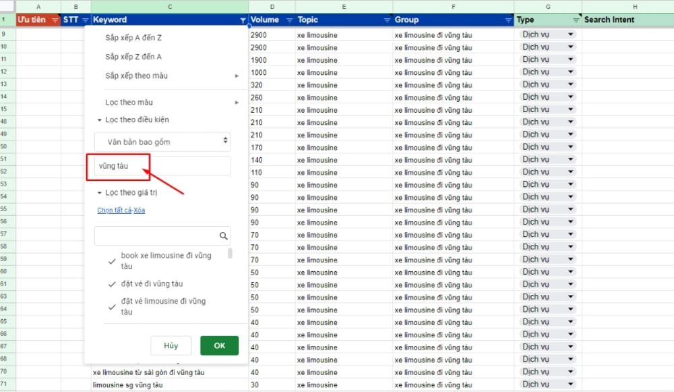Expand the Sắp xếp theo màu submenu arrow
This screenshot has width=674, height=392.
tap(237, 76)
